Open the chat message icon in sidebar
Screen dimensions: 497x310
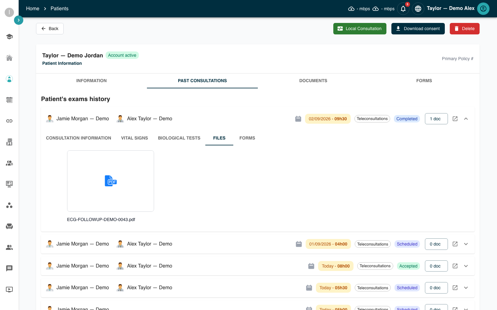click(x=9, y=268)
